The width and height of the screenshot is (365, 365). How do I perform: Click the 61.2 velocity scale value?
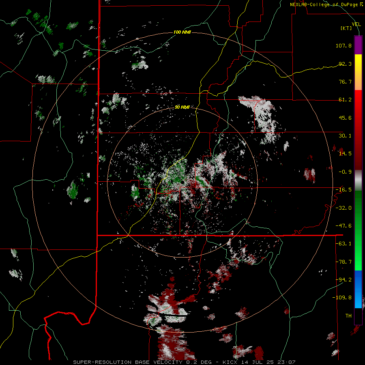[x=345, y=100]
